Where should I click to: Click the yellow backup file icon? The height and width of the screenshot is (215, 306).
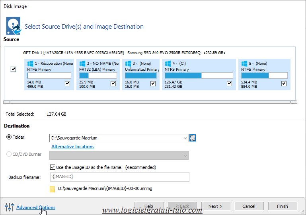52,189
